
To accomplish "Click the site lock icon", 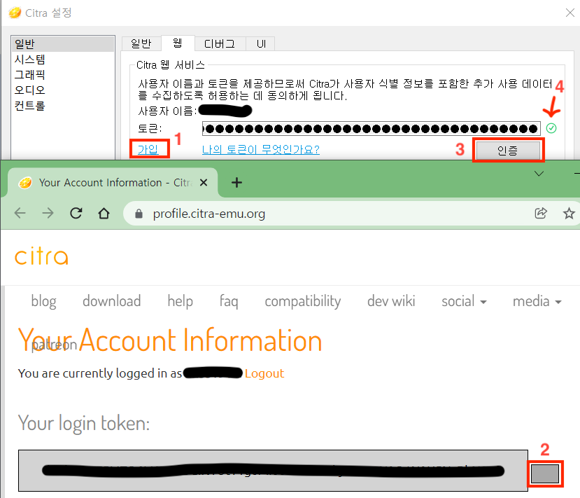I will tap(139, 214).
